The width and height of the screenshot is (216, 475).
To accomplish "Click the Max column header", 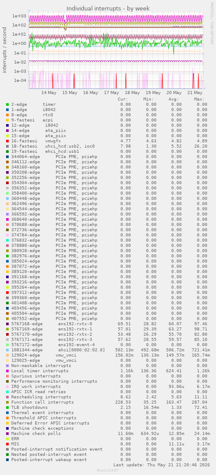I will tap(199, 99).
